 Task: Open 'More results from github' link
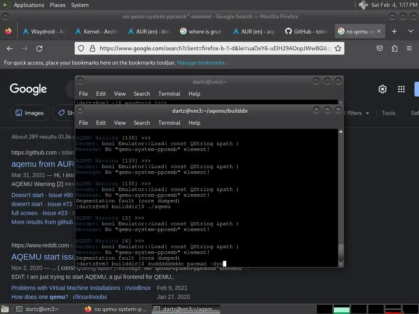(43, 222)
